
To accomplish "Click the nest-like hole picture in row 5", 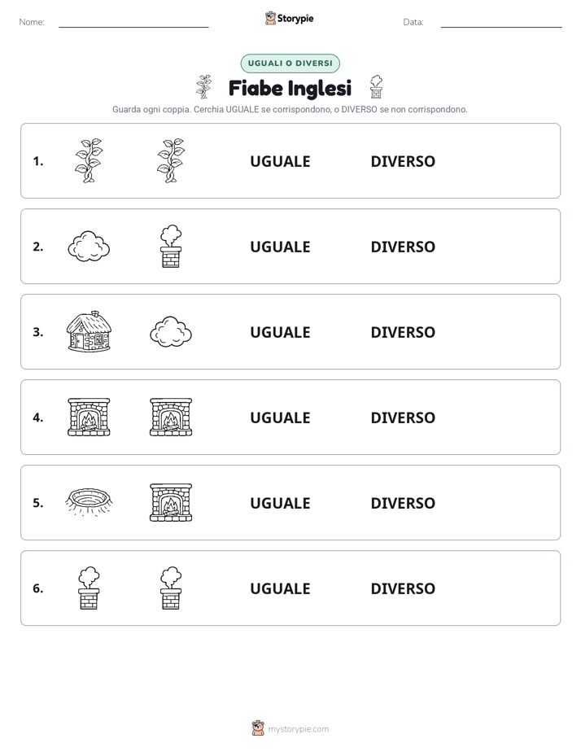I will pos(89,503).
